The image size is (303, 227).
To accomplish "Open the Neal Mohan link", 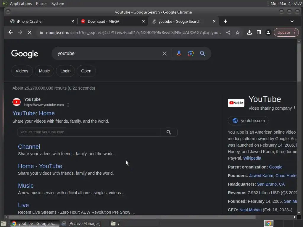I will tap(250, 210).
